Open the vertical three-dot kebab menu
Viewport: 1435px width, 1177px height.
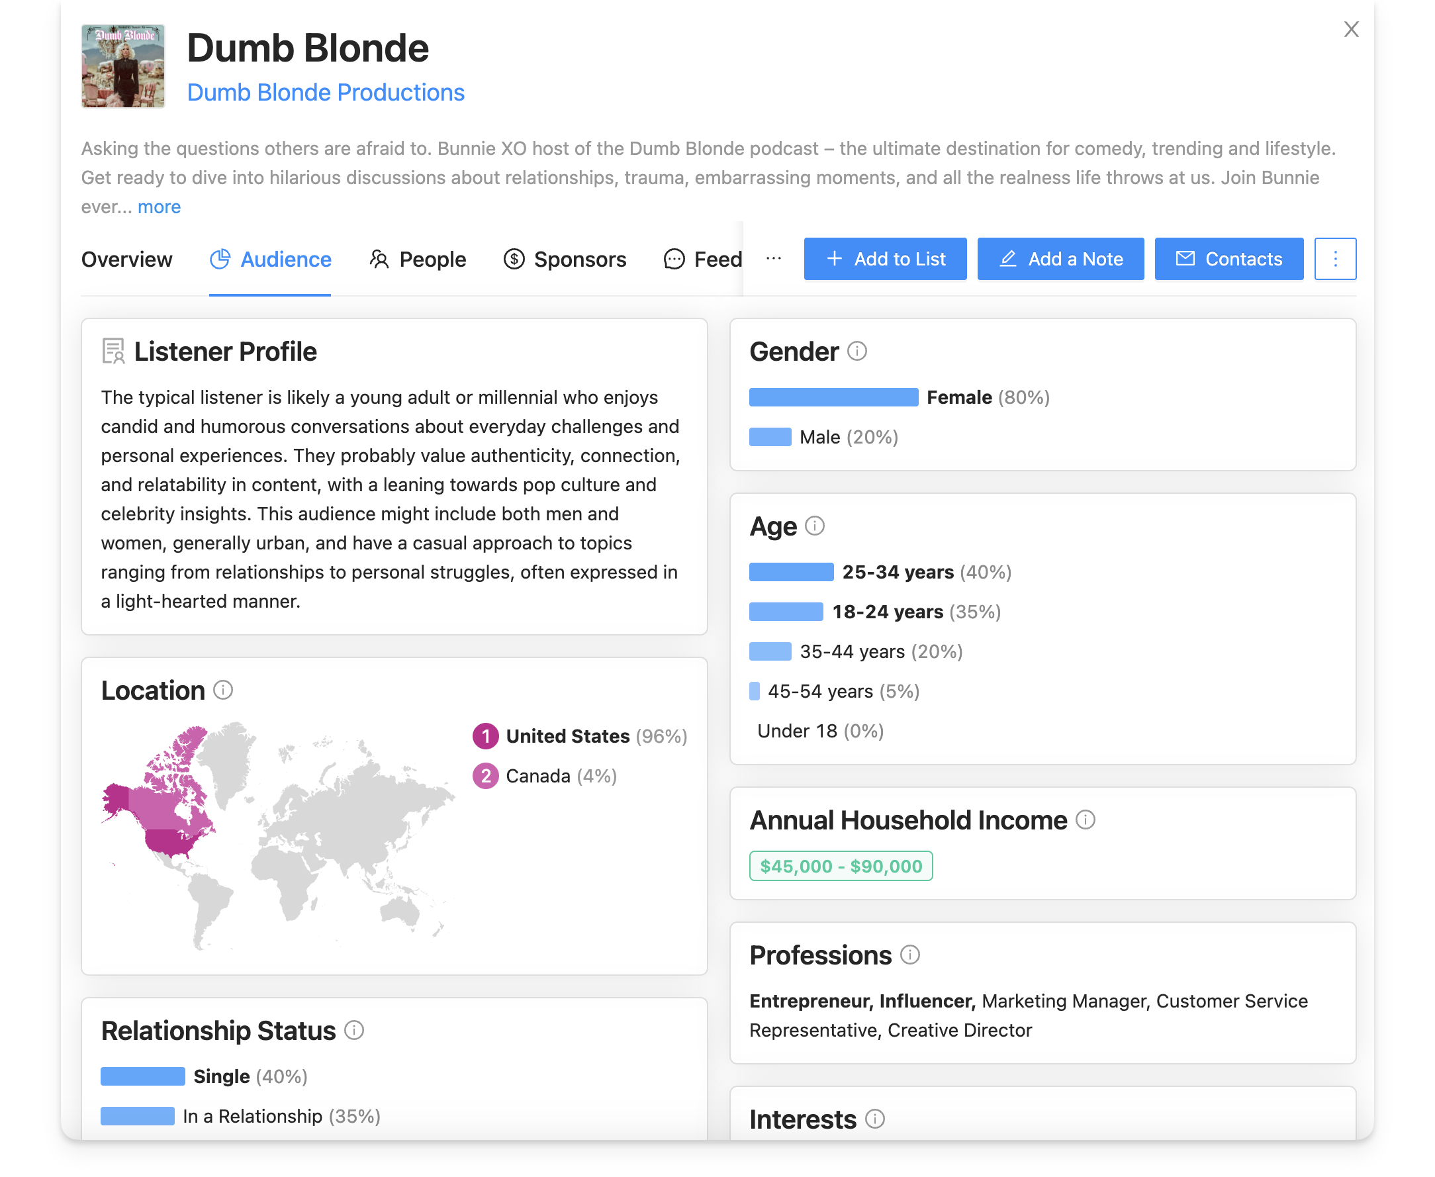click(1334, 258)
